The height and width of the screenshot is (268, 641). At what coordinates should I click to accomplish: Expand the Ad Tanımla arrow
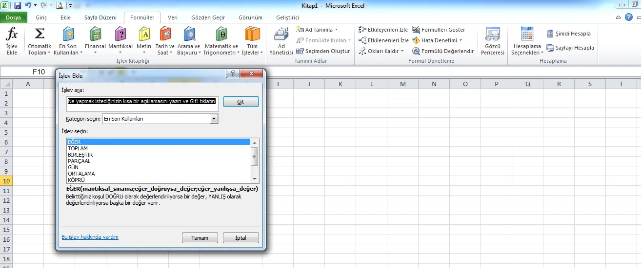coord(336,30)
